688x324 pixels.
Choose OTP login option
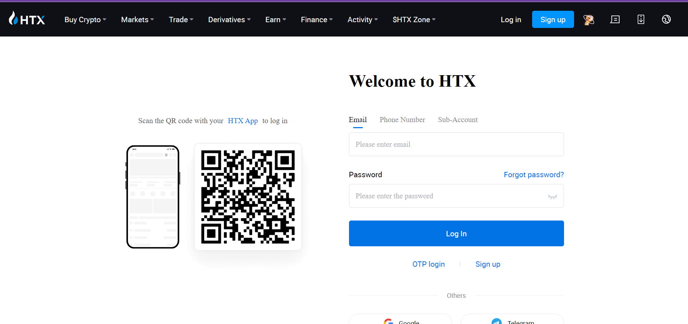428,264
